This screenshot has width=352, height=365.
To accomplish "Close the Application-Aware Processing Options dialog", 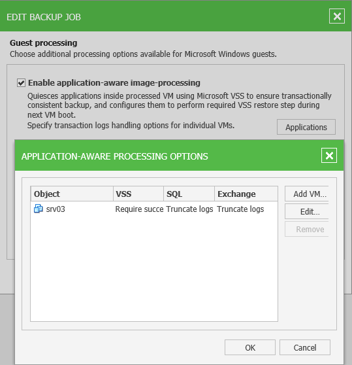I will (329, 156).
